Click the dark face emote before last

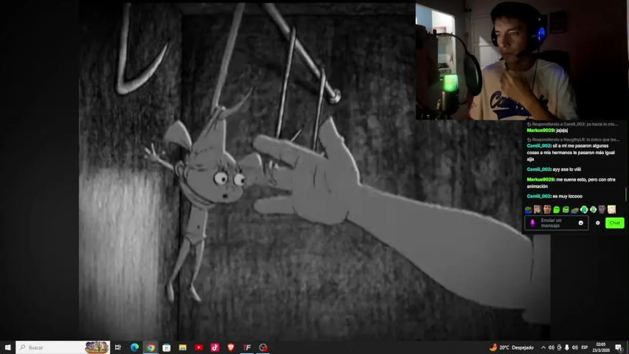click(602, 210)
